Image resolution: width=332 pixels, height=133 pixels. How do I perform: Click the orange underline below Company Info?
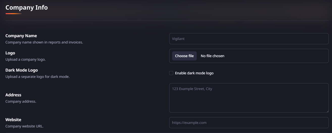[14, 14]
